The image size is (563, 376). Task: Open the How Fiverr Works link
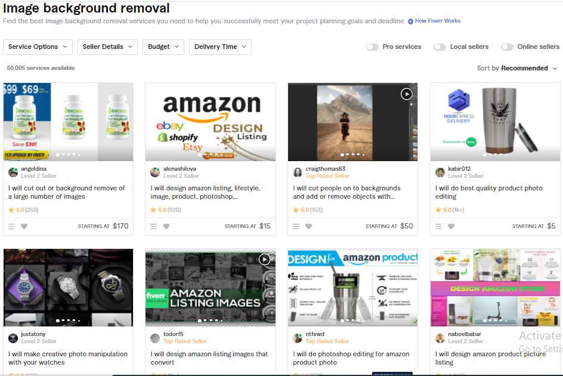438,21
